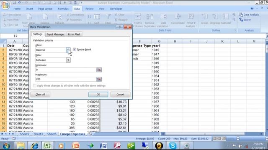Collapse the Maximum range selector icon
The image size is (268, 150).
click(99, 79)
